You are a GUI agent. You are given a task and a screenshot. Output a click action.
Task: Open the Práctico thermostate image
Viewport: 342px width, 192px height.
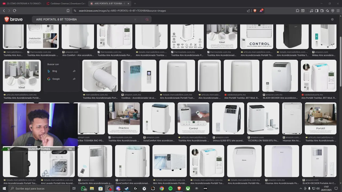tap(124, 118)
